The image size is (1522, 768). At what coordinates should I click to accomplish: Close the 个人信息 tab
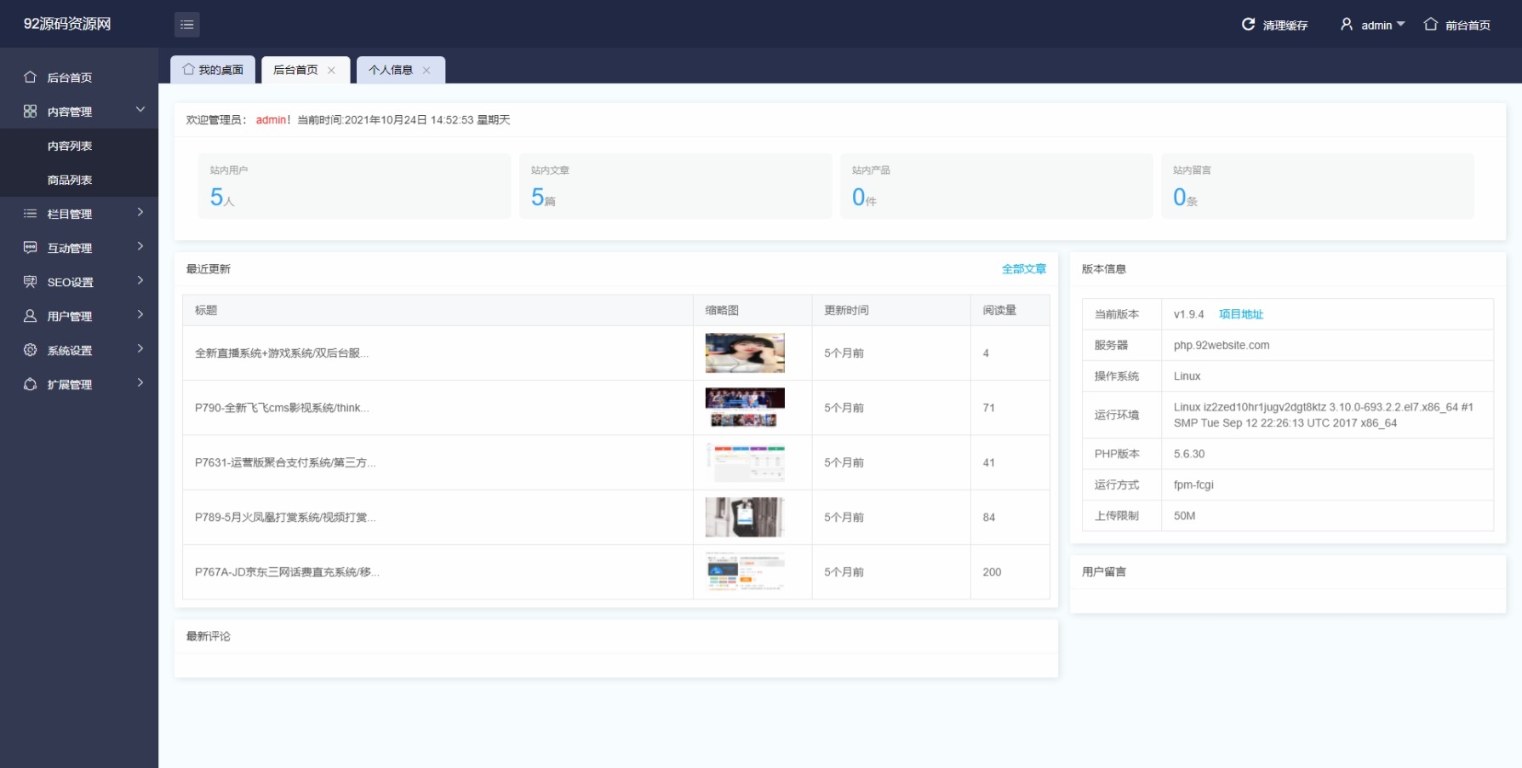(426, 71)
